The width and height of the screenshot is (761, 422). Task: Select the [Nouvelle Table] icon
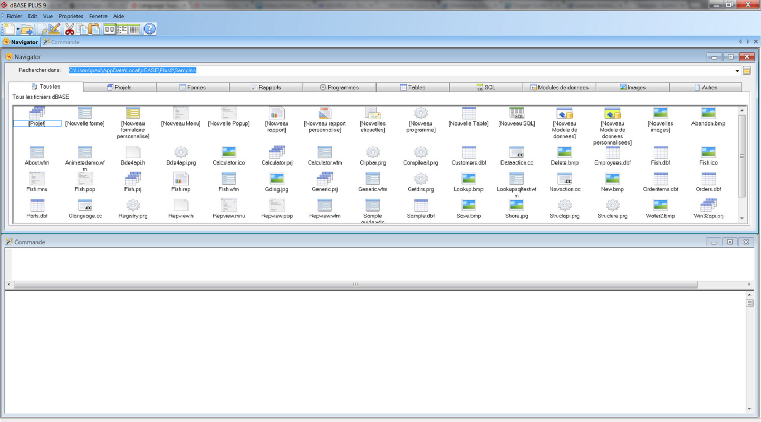coord(469,112)
